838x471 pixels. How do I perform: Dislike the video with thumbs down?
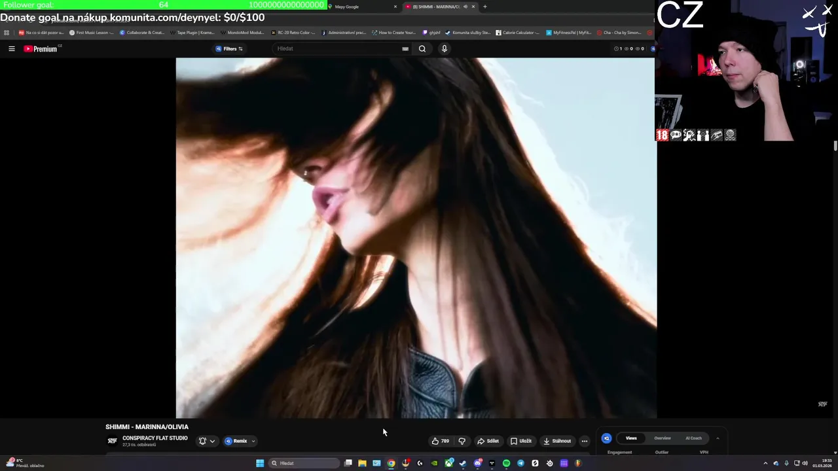462,441
